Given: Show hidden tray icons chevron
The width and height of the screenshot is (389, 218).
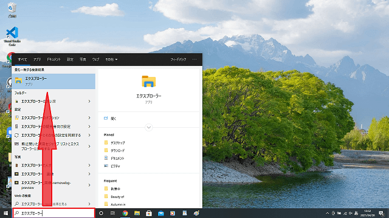Looking at the screenshot, I should [327, 213].
